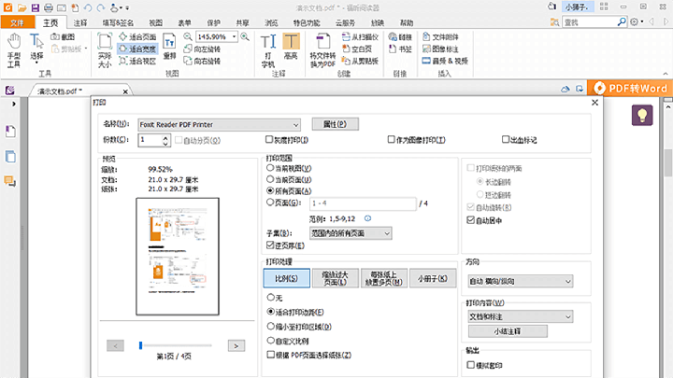Check the bleed marks (出血标记) option
Image resolution: width=673 pixels, height=378 pixels.
click(x=520, y=140)
